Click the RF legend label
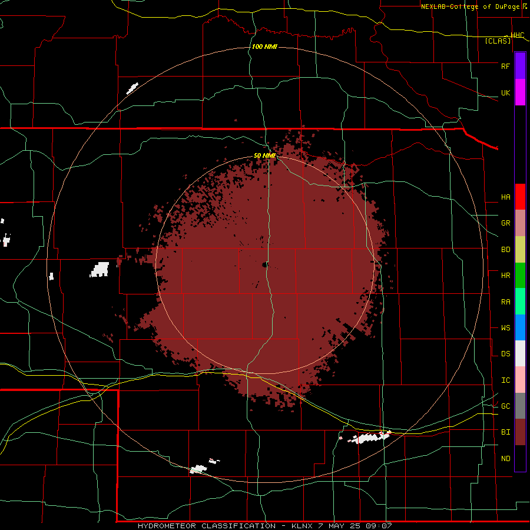530x530 pixels. coord(505,66)
